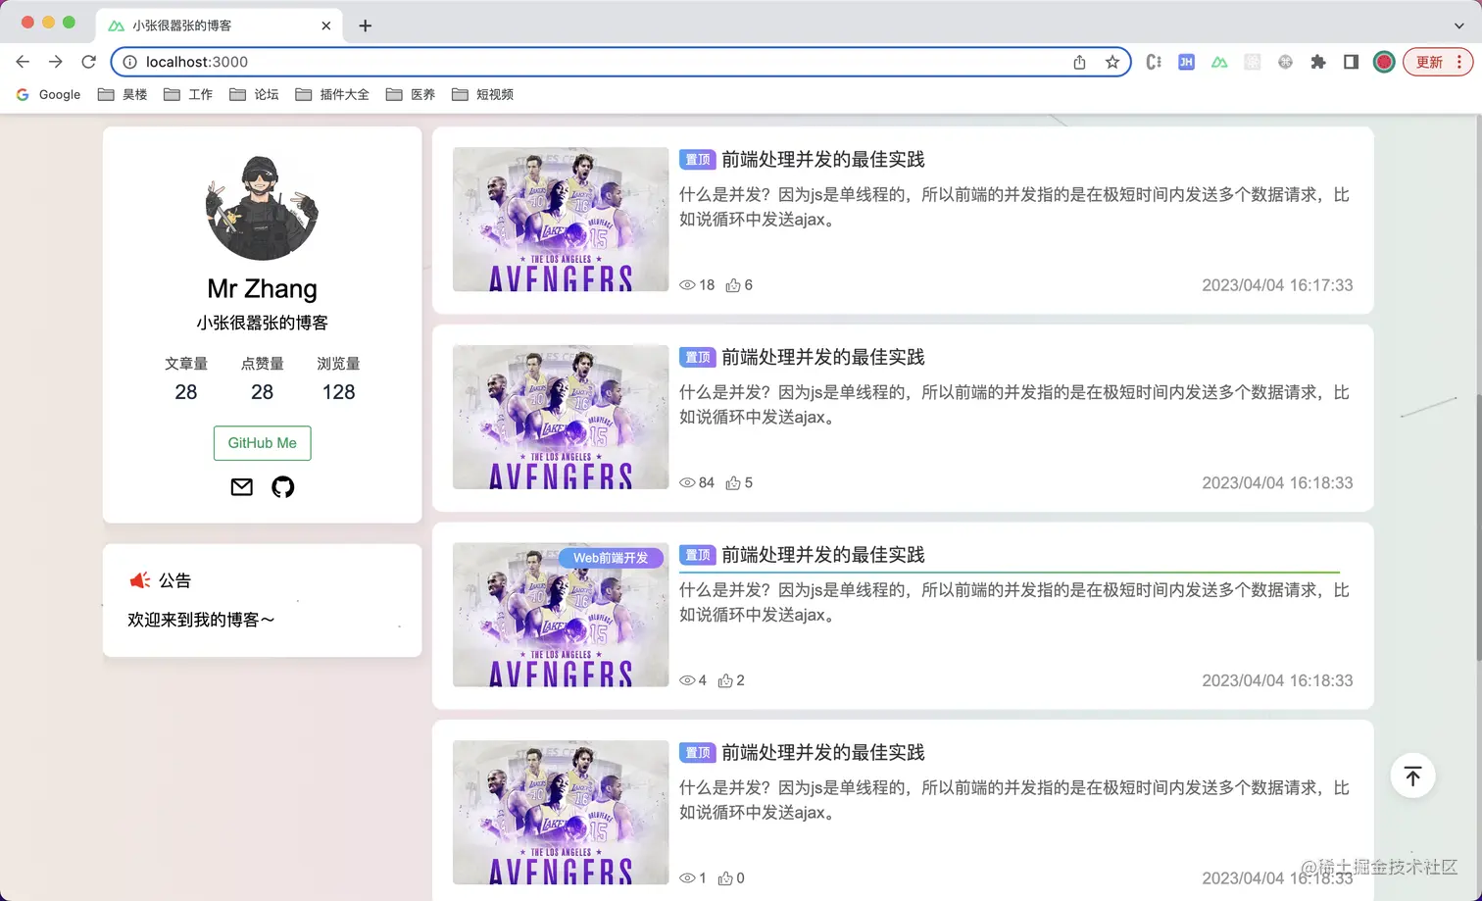
Task: Click the 欢迎来到我的博客～ announcement text
Action: 201,621
